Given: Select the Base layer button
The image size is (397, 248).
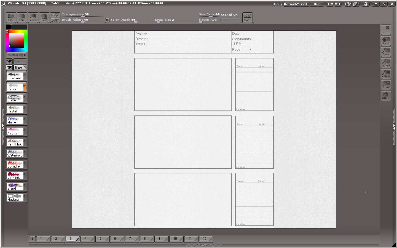Looking at the screenshot, I should point(20,68).
